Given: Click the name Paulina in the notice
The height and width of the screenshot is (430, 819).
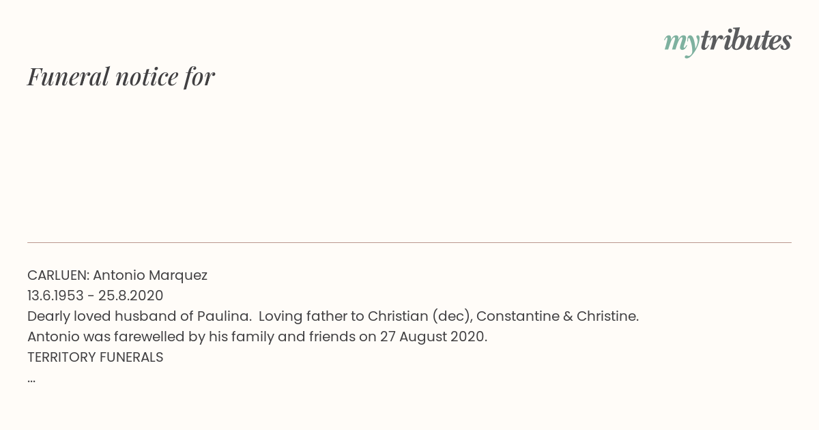Looking at the screenshot, I should 225,316.
